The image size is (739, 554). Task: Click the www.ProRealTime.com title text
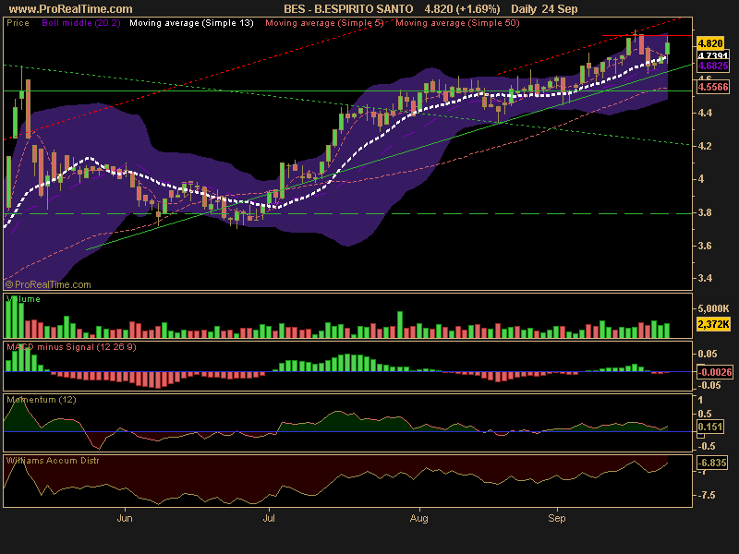click(71, 9)
